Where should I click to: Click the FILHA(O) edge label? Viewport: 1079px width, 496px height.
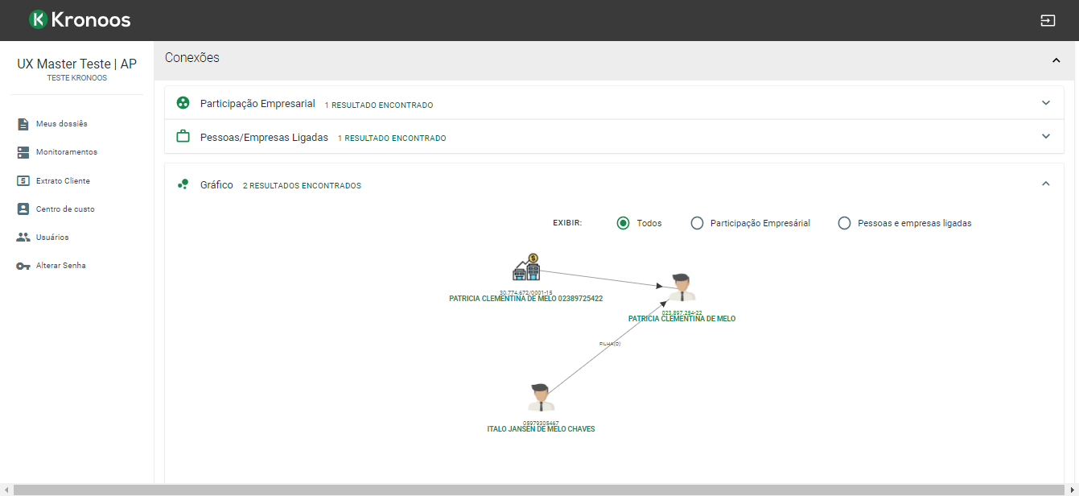tap(610, 344)
